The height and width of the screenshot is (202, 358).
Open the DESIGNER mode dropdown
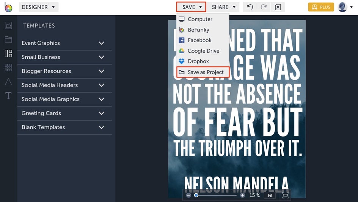point(39,7)
